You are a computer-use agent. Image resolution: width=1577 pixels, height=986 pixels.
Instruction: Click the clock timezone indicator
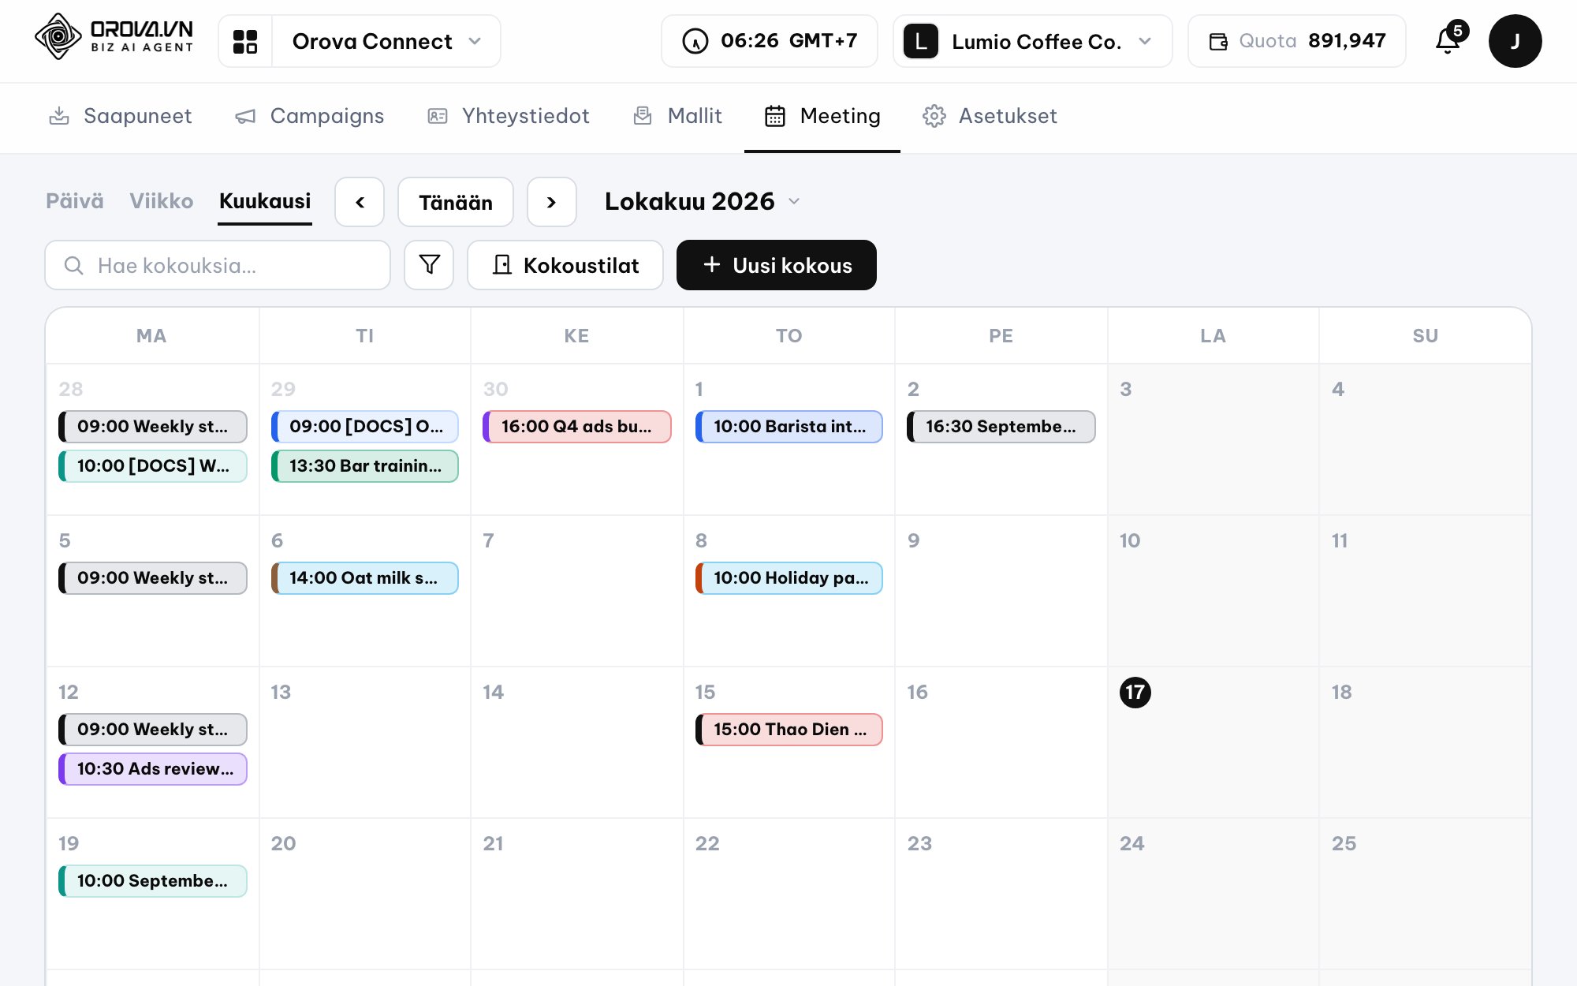(769, 41)
